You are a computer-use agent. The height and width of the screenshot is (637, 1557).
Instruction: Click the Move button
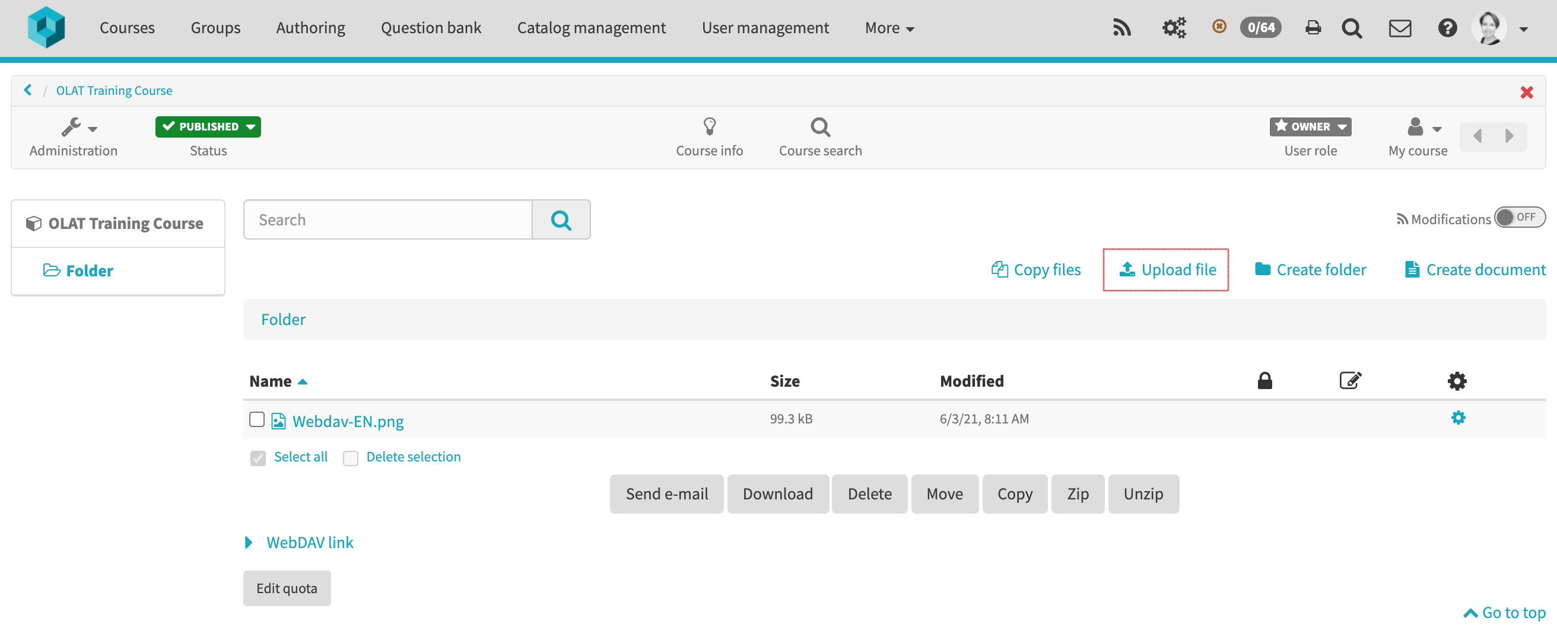click(x=944, y=495)
